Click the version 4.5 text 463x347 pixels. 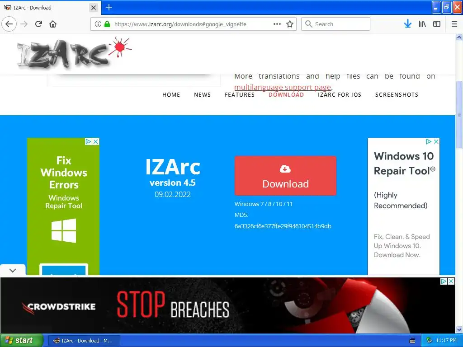point(172,183)
